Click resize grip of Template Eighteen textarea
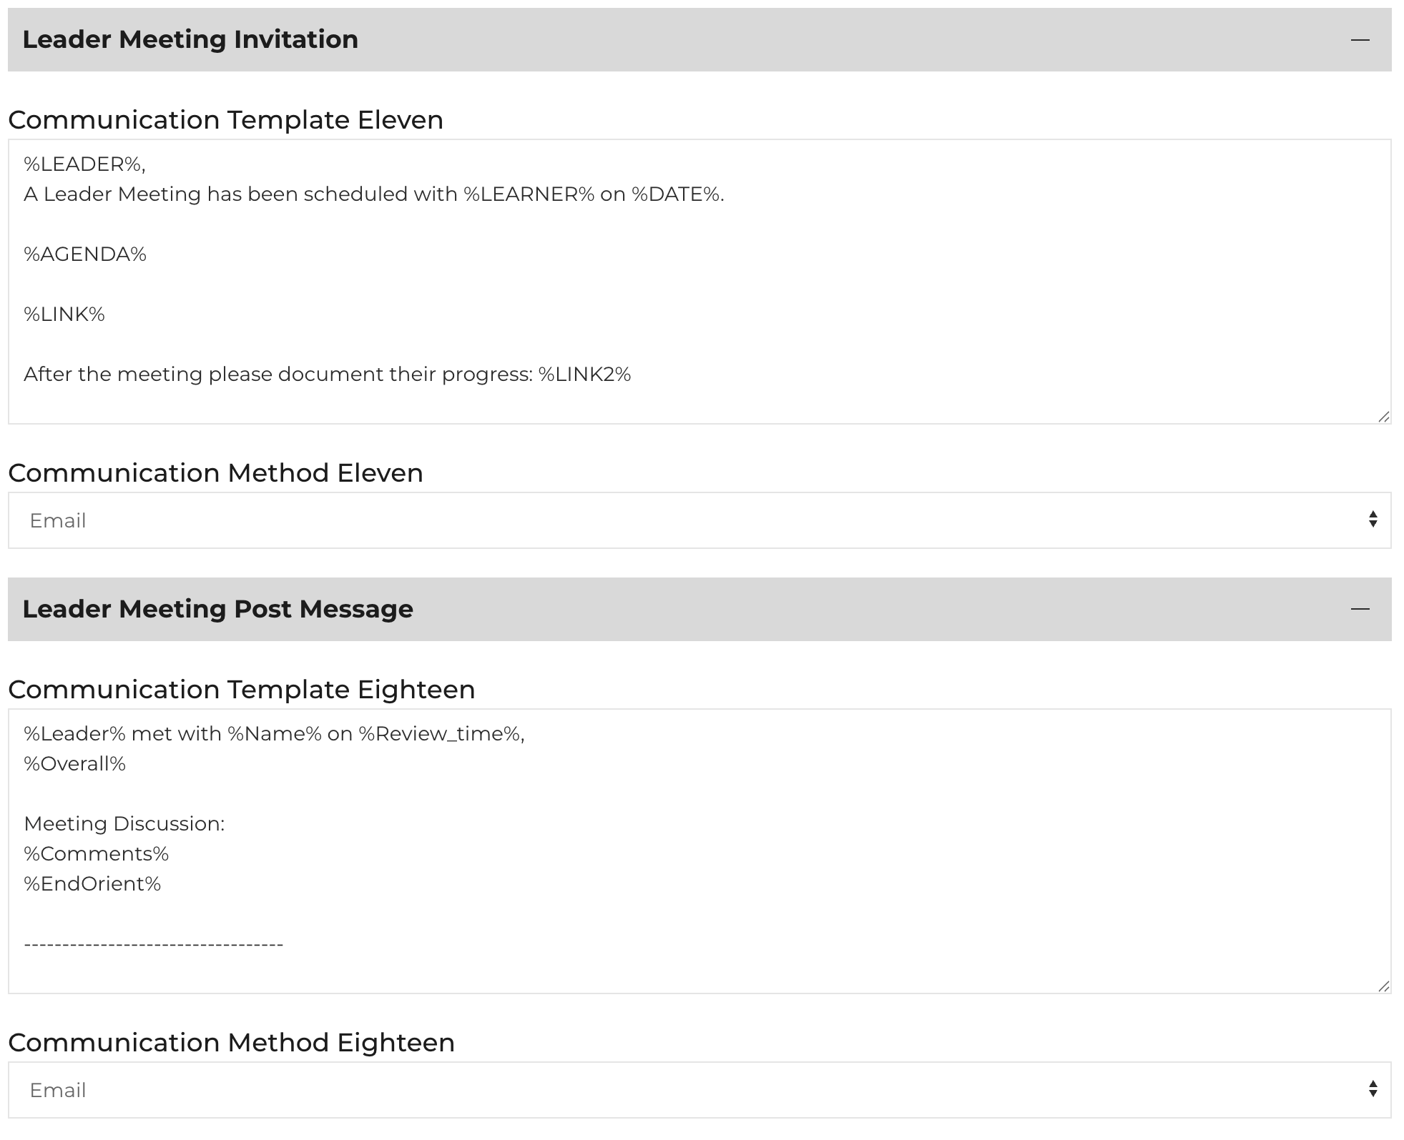The width and height of the screenshot is (1404, 1140). pos(1383,986)
